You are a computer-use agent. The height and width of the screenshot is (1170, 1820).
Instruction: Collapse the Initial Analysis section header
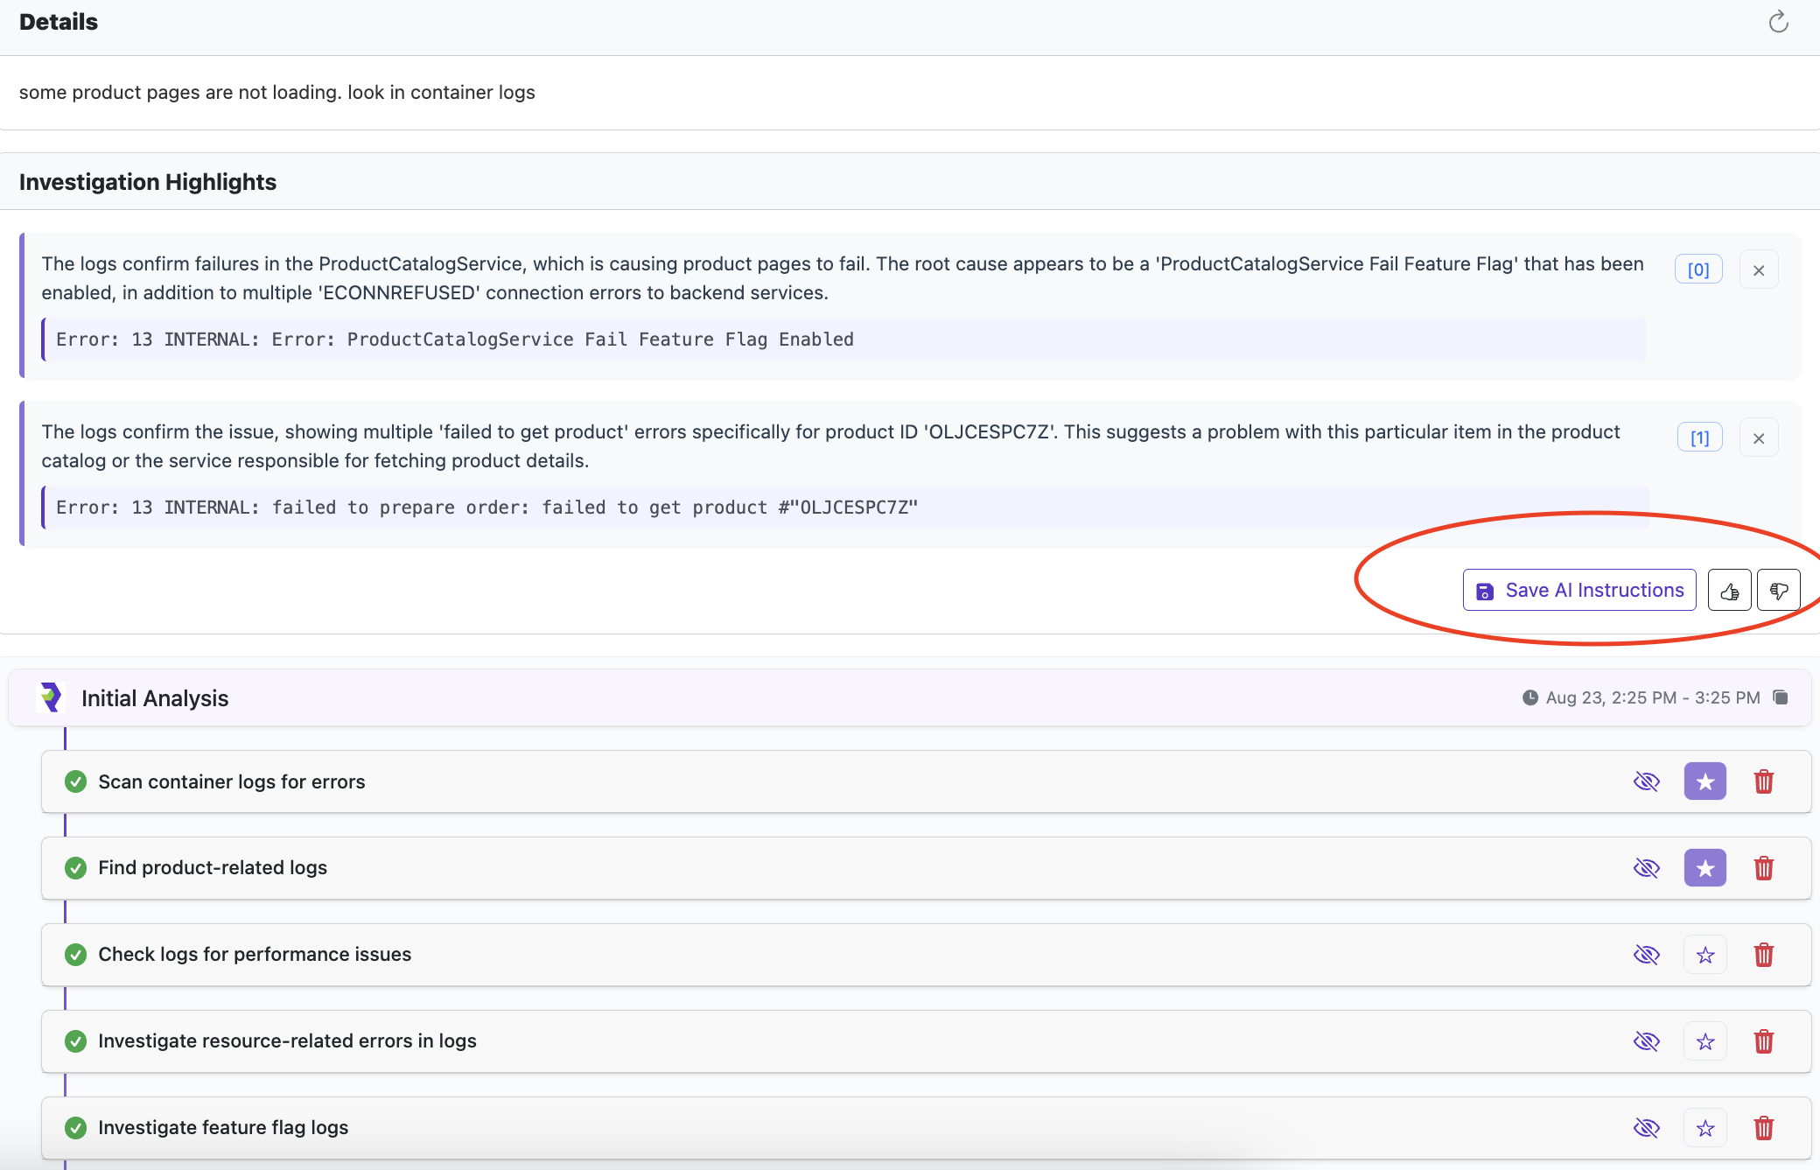click(155, 698)
